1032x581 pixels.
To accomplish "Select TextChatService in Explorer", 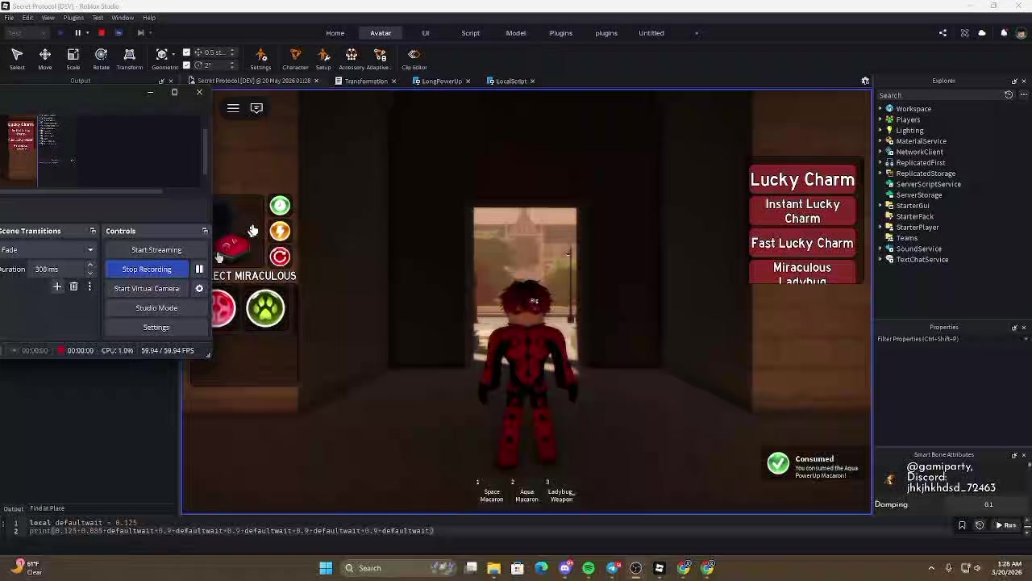I will 922,260.
